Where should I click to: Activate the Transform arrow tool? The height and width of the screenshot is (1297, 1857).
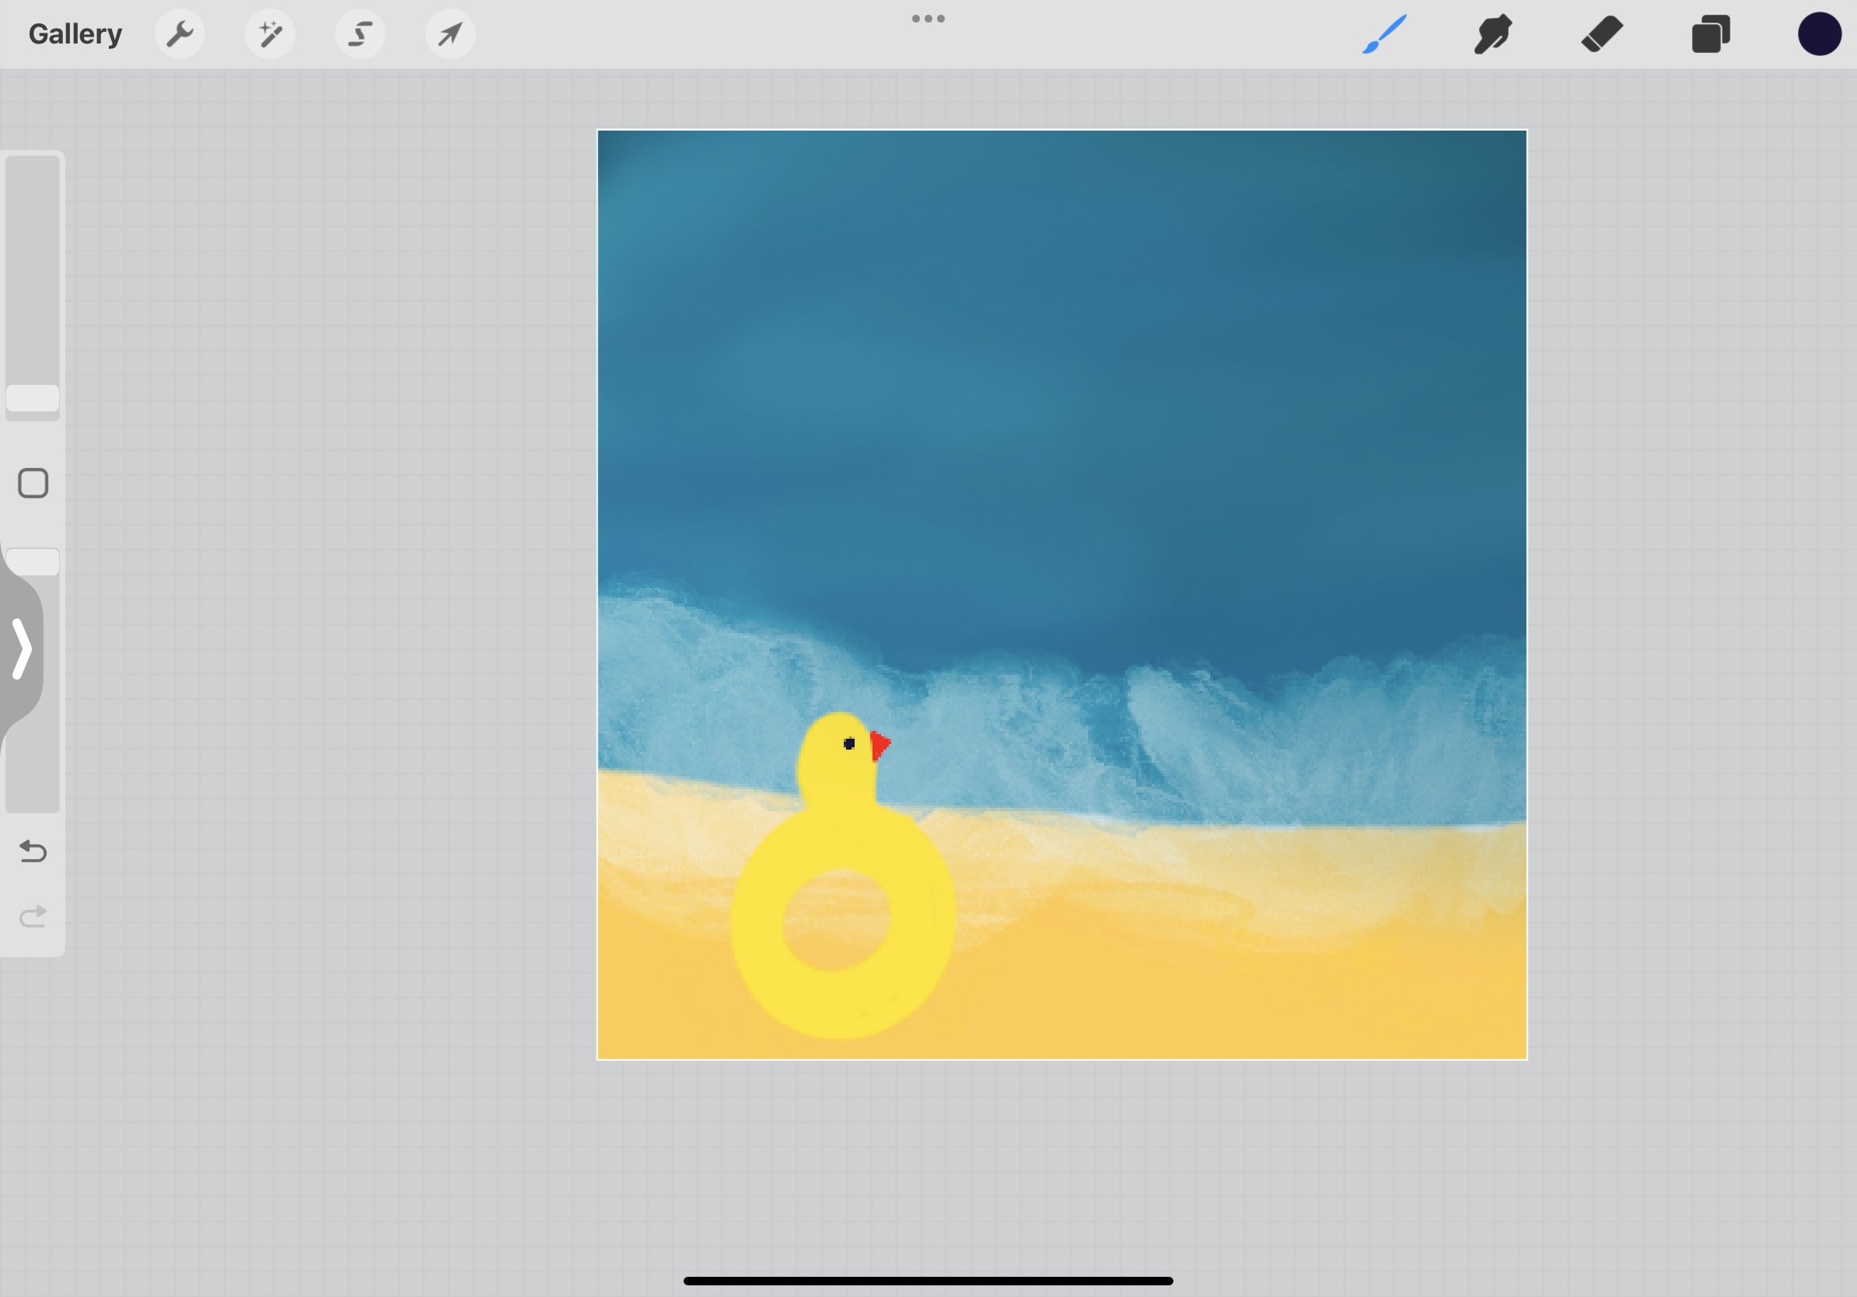click(x=450, y=34)
